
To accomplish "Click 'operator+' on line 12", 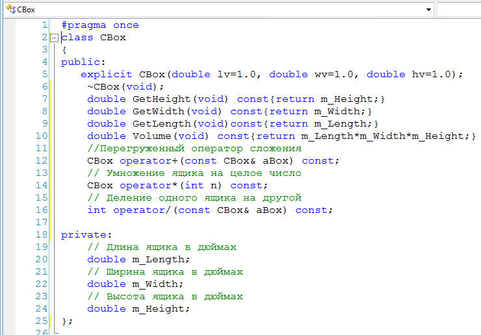I will (x=149, y=160).
